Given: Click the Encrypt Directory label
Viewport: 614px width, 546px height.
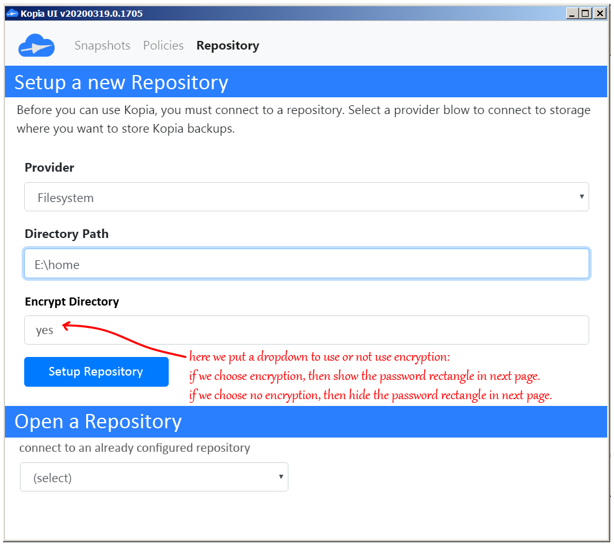Looking at the screenshot, I should pos(71,301).
